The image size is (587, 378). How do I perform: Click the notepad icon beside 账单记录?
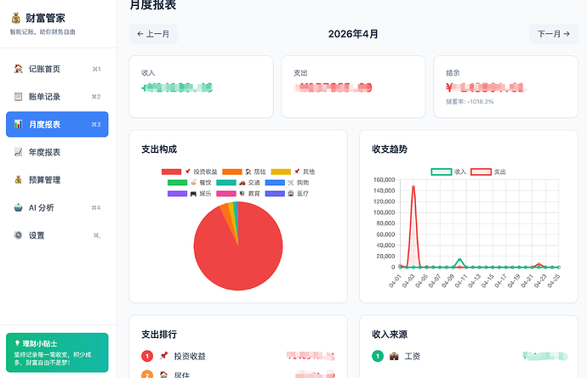(x=18, y=97)
